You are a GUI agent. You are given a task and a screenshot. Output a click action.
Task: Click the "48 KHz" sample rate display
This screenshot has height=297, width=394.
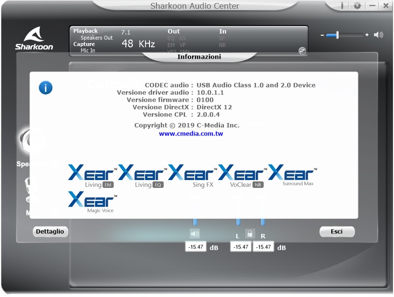[138, 44]
